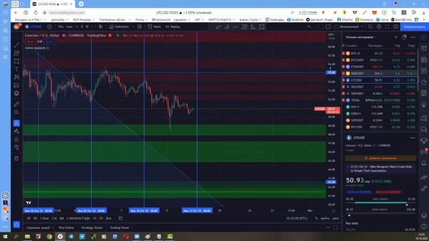The height and width of the screenshot is (241, 429).
Task: Click the blue Publish button
Action: coord(414,27)
